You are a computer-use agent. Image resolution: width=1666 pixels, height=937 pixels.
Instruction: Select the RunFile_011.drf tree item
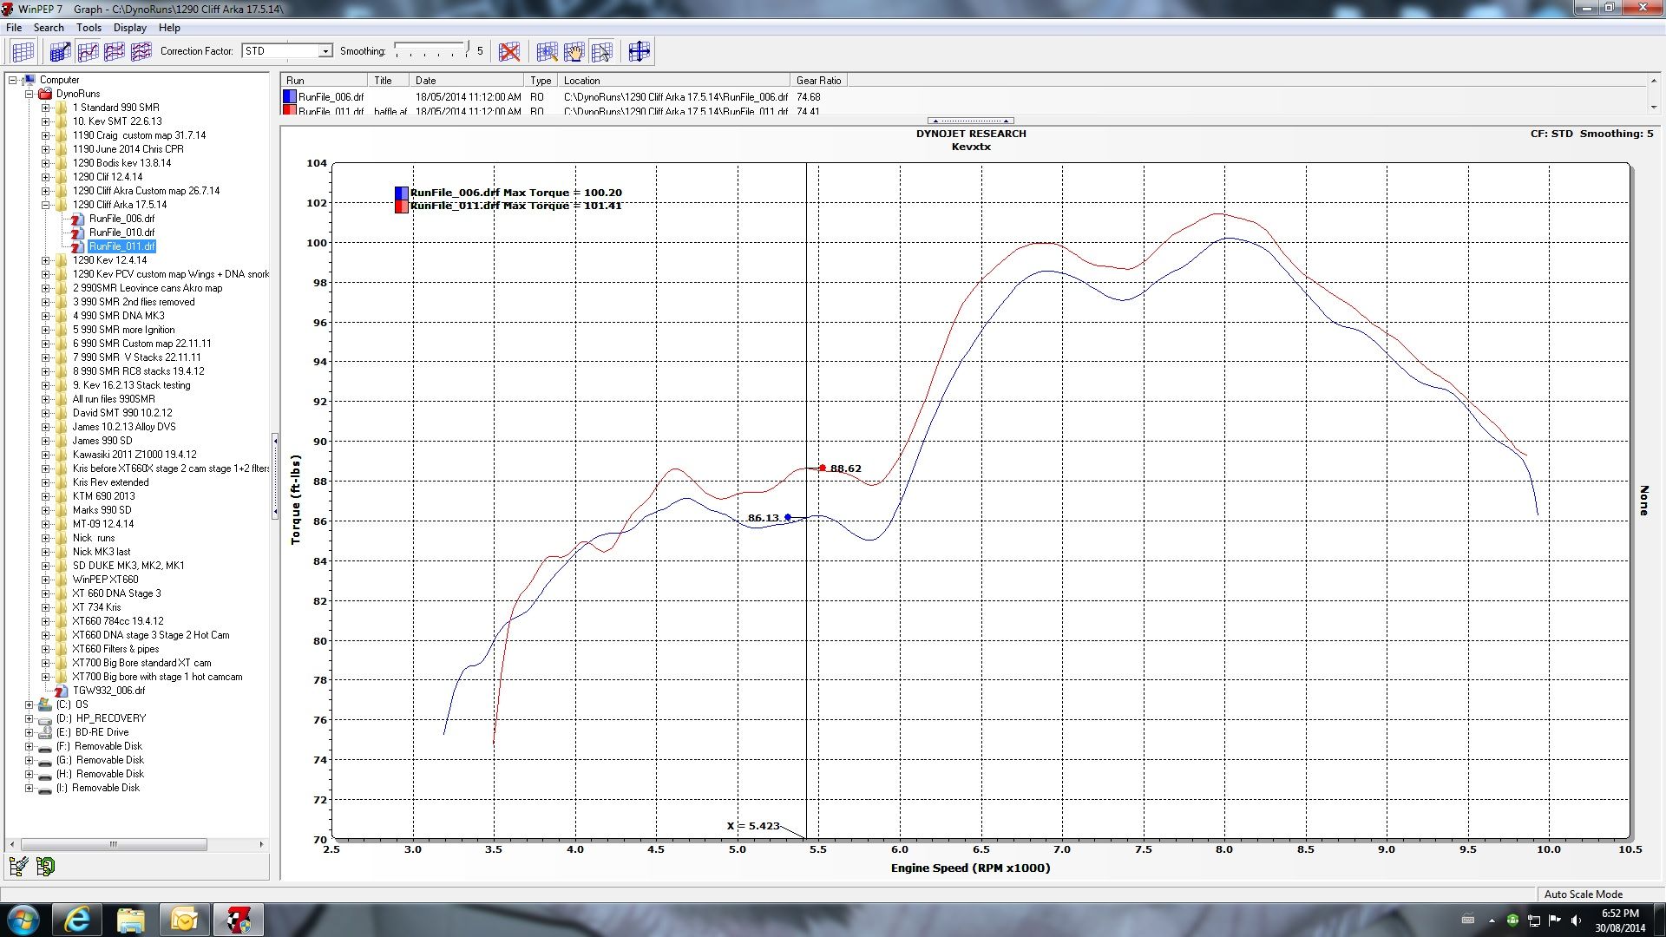coord(121,246)
